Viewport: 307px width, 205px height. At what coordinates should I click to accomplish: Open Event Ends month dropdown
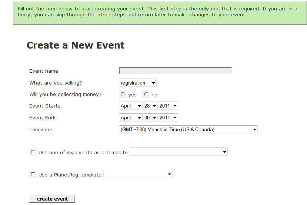pyautogui.click(x=130, y=118)
